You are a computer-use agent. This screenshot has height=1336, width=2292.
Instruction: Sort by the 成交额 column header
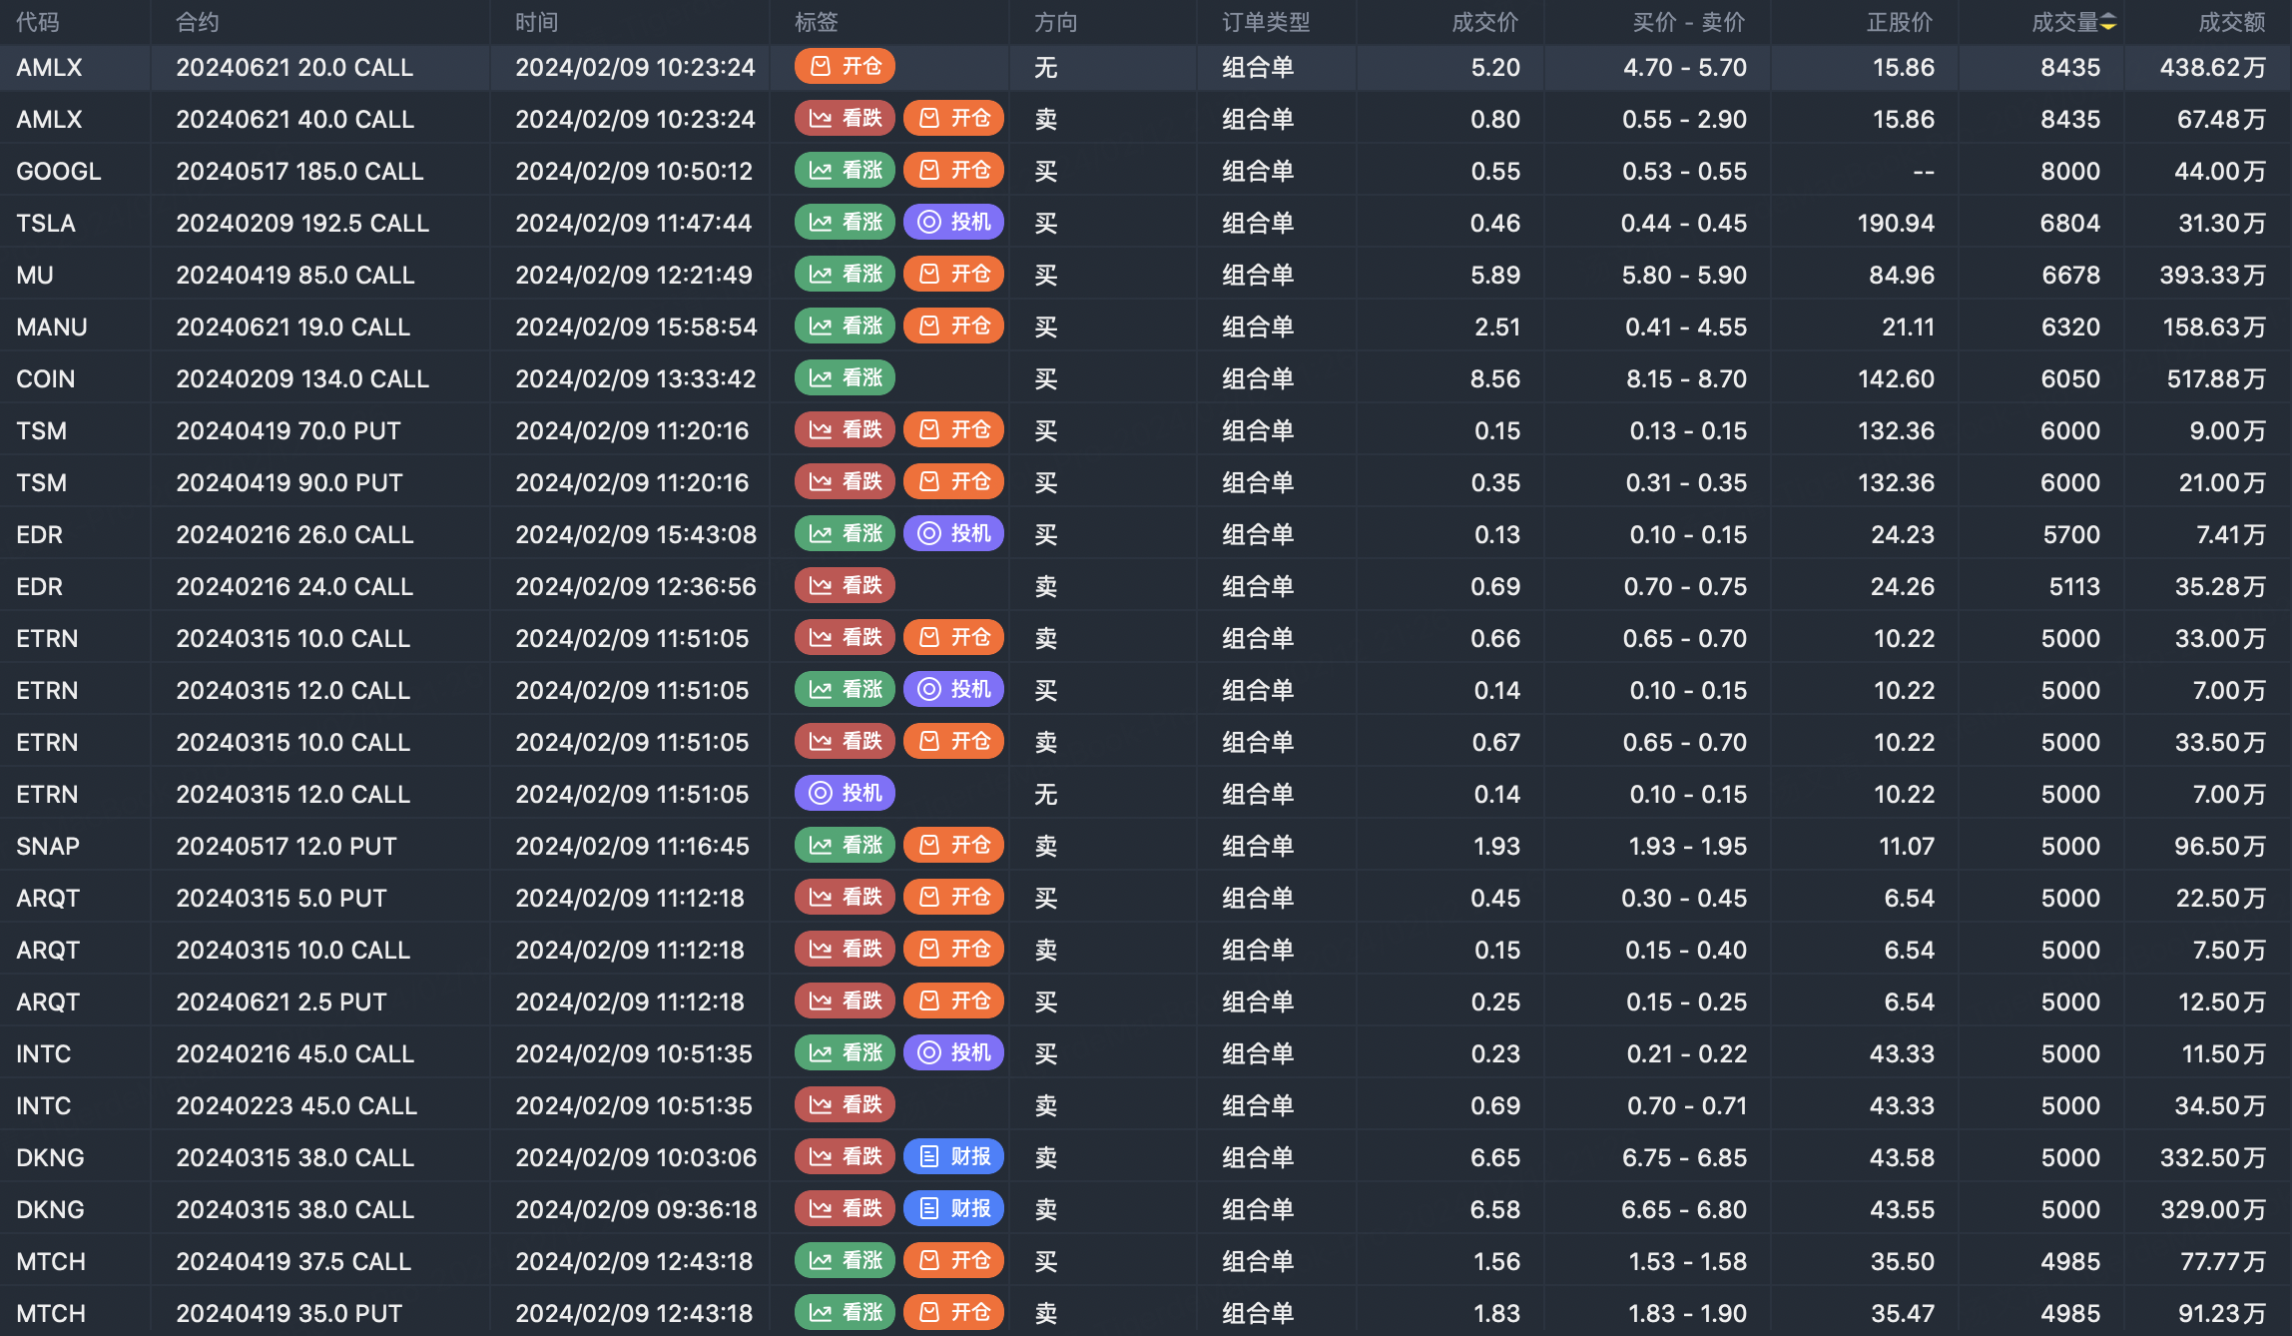coord(2231,22)
